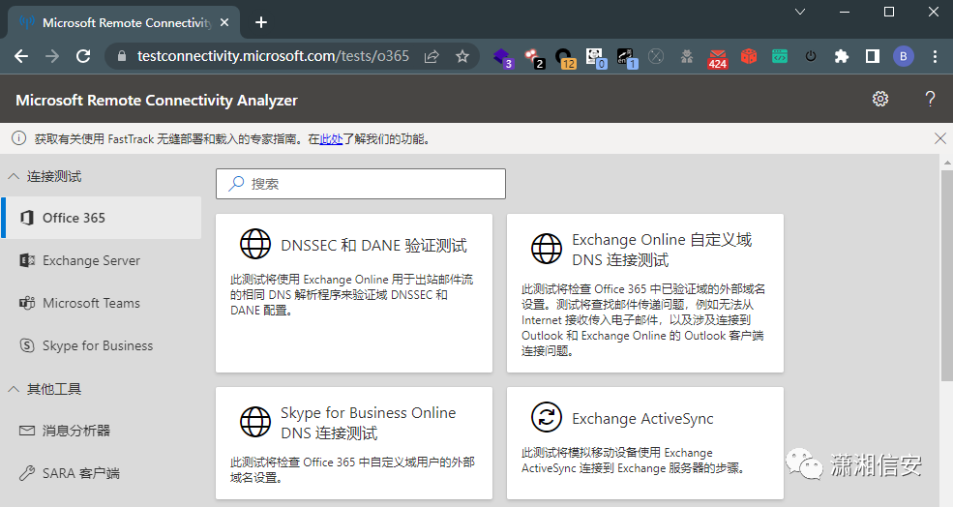Click the Skype for Business logo icon
This screenshot has width=953, height=507.
pos(27,345)
